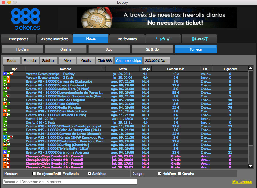
Task: Click the plus rebuy icon for Evento #9 Carrera de Obstaculos
Action: 5,81
